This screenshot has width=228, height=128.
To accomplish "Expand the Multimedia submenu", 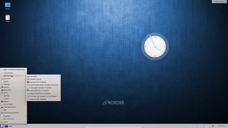I will pyautogui.click(x=14, y=90).
